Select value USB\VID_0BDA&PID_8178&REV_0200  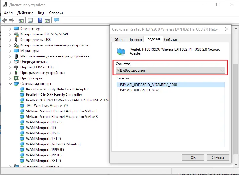coord(170,85)
